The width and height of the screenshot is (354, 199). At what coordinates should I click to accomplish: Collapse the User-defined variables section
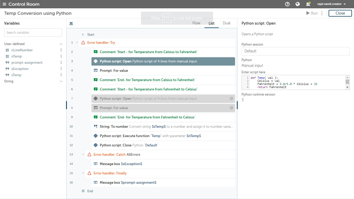[61, 44]
